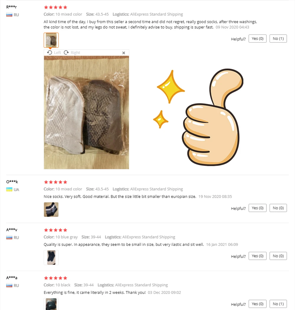
Task: Vote No (1) on A***a's review
Action: point(278,304)
